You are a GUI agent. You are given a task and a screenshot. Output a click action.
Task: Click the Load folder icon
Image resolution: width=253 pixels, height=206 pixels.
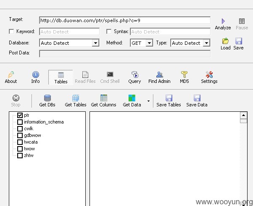click(225, 41)
